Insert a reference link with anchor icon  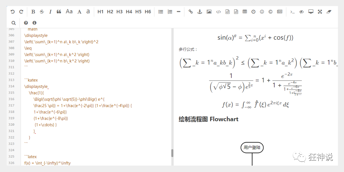point(200,12)
